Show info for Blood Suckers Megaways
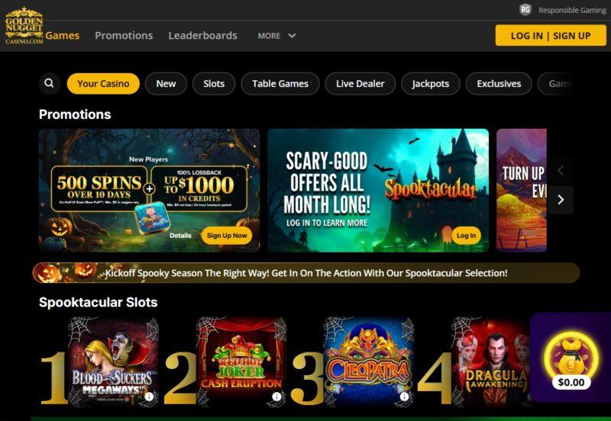This screenshot has width=611, height=421. [x=149, y=397]
